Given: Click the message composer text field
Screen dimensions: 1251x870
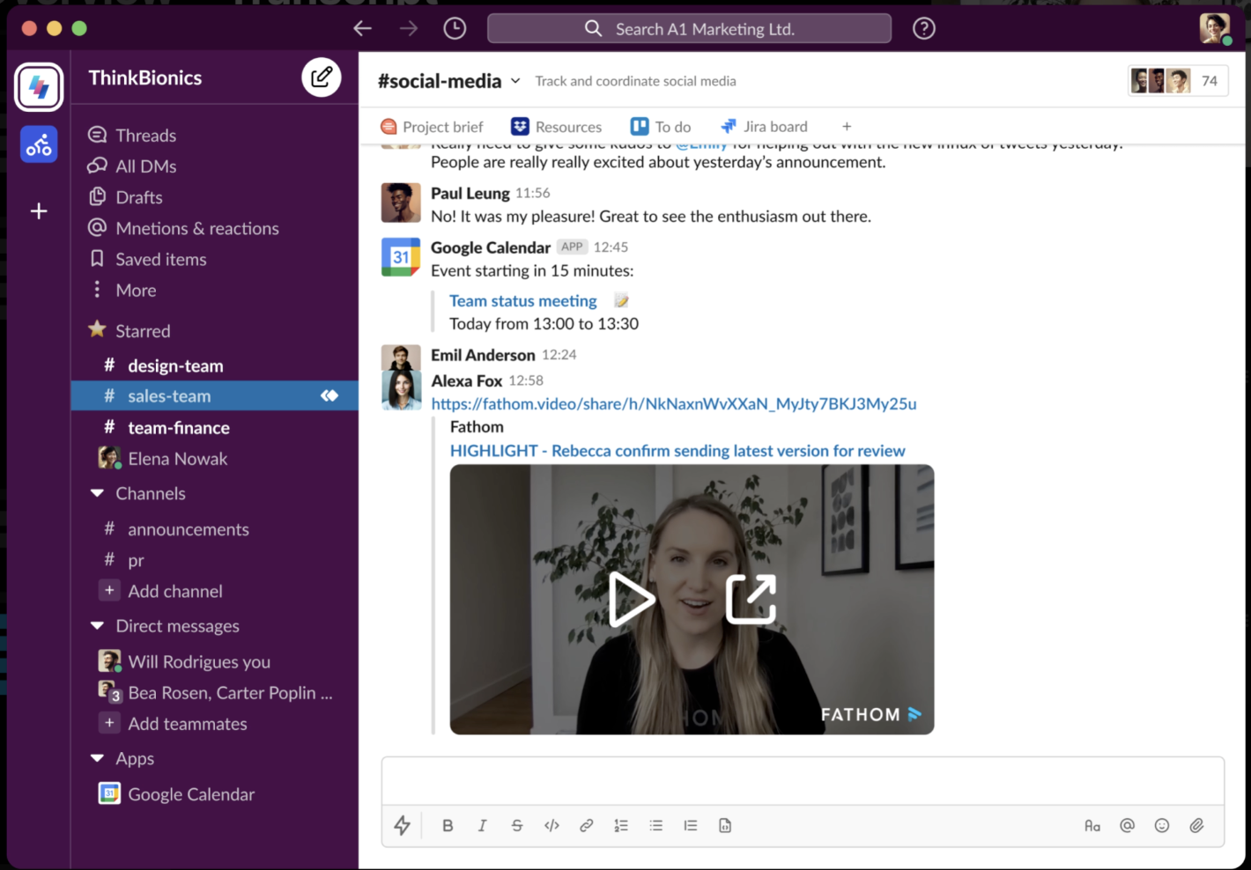Looking at the screenshot, I should pyautogui.click(x=803, y=780).
